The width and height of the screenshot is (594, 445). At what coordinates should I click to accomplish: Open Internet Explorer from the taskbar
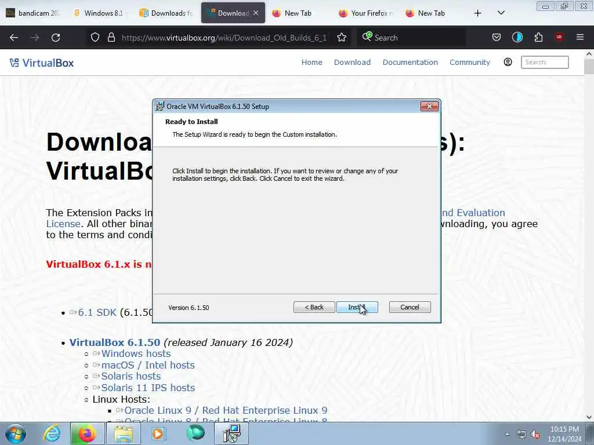[52, 433]
